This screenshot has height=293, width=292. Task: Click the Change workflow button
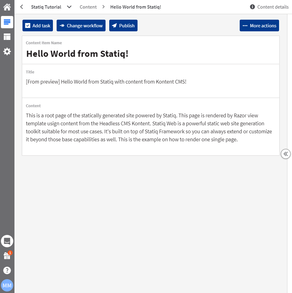point(81,25)
